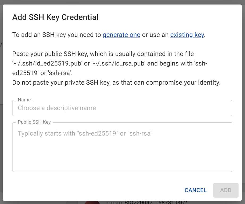Select the "Public SSH Key" field label
Viewport: 245px width, 204px height.
[x=34, y=122]
